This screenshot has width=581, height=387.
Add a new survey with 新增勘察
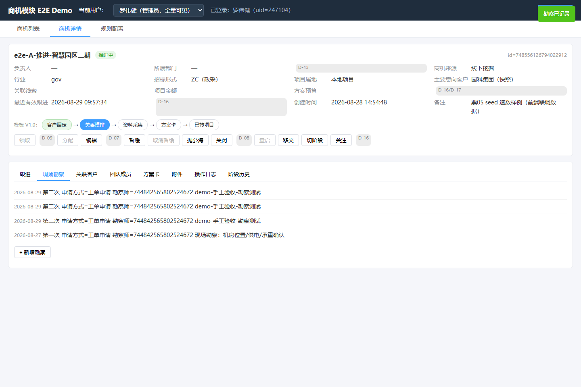pos(32,252)
